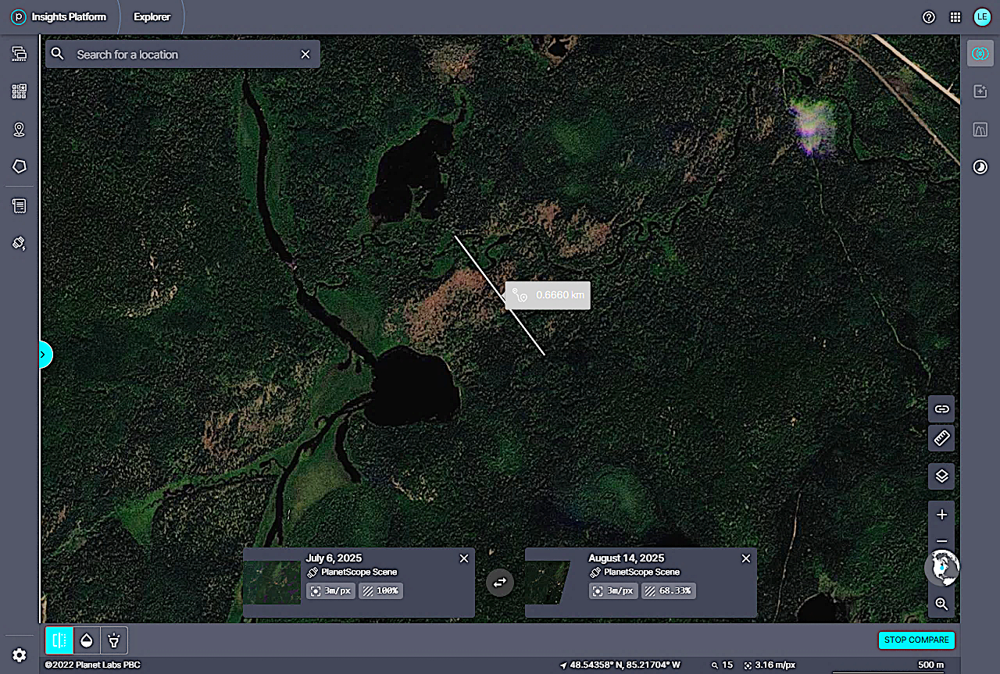Toggle the side-by-side swipe compare mode
The image size is (1000, 674).
59,640
